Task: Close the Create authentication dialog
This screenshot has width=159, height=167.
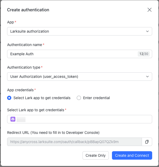Action: pos(150,10)
